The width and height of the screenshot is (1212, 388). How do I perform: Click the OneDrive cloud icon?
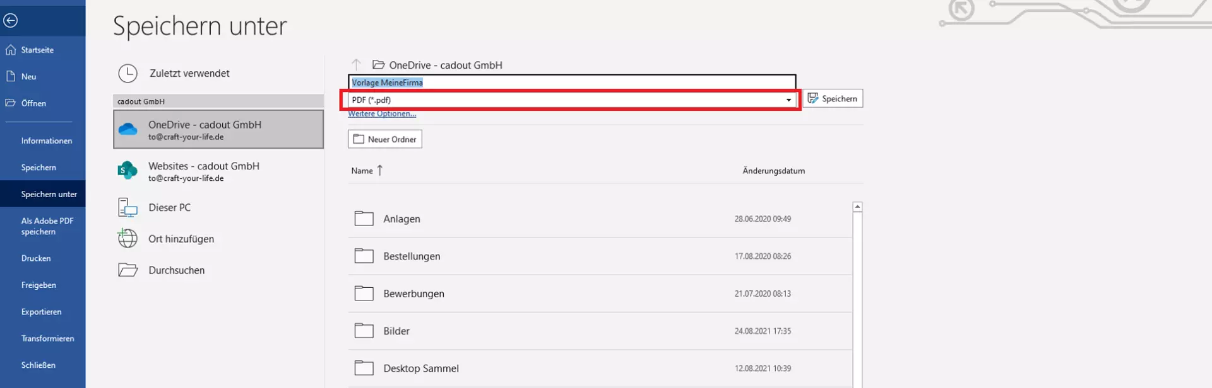coord(128,130)
